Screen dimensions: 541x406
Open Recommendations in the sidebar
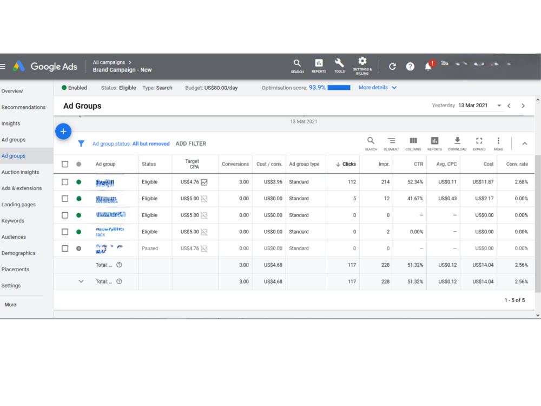pyautogui.click(x=23, y=107)
